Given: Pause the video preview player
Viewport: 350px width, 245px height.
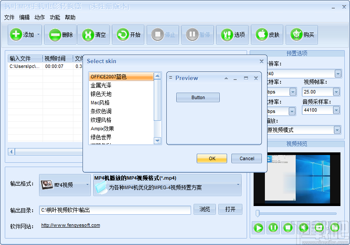Looking at the screenshot, I should [273, 228].
